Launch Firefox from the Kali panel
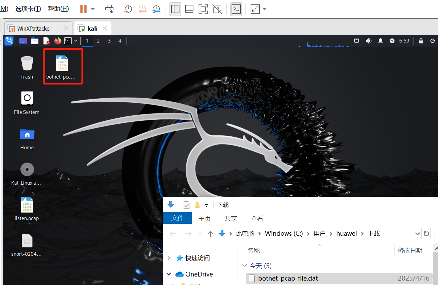This screenshot has height=285, width=438. click(x=58, y=41)
